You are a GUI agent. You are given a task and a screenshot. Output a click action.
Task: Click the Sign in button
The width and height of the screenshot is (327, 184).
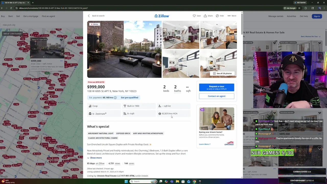(x=317, y=16)
